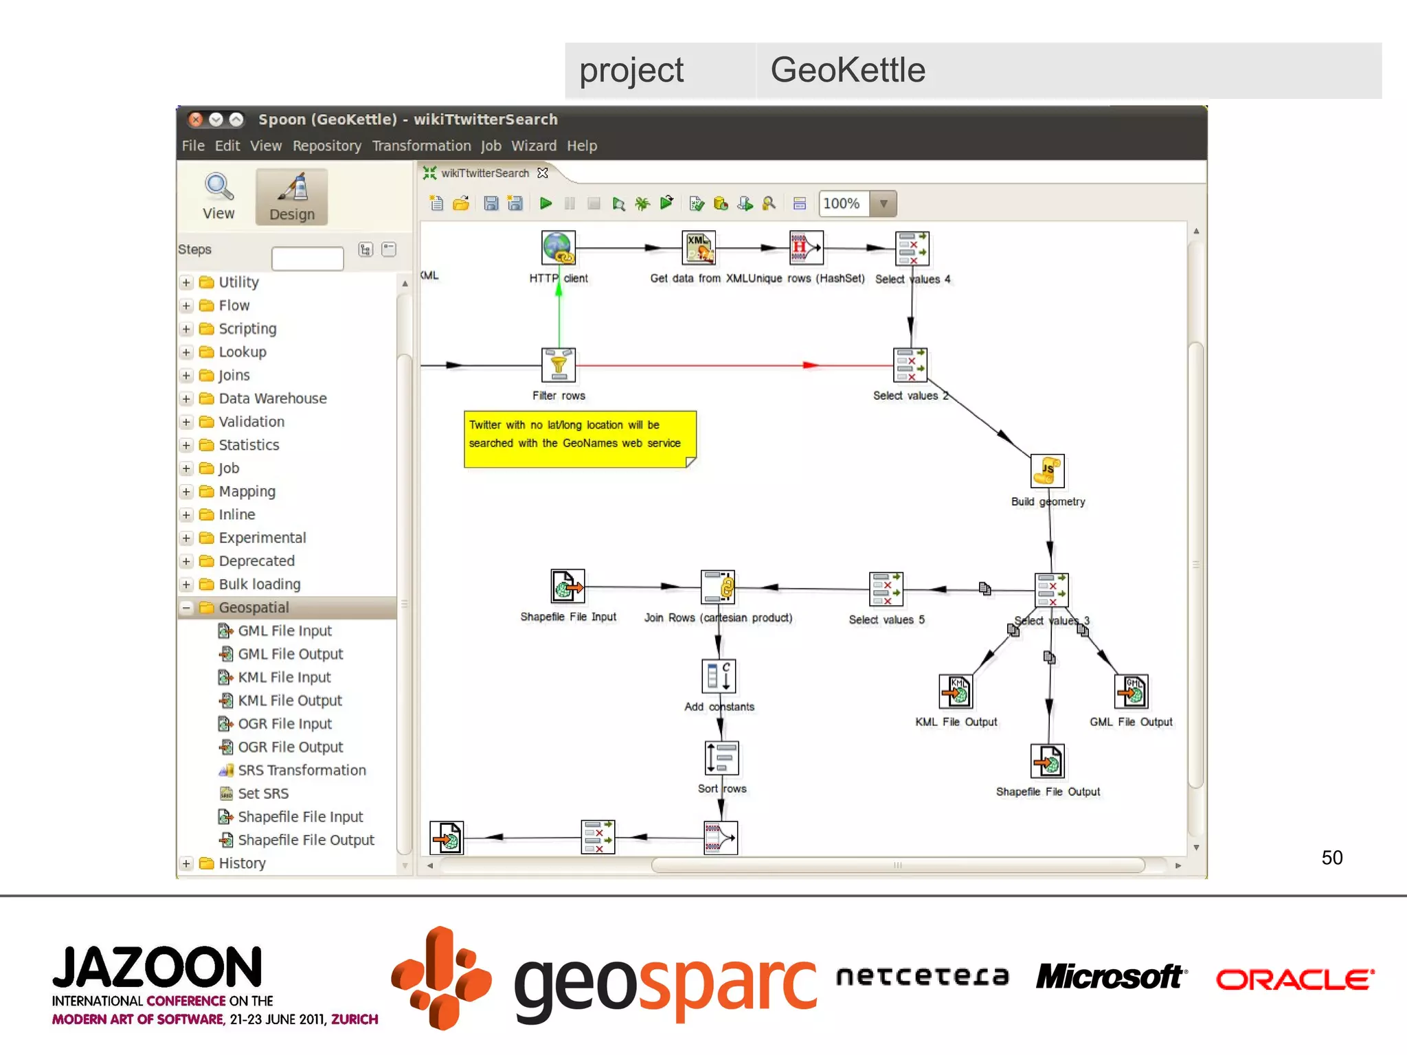Open the Transformation menu
This screenshot has height=1055, width=1407.
click(421, 146)
